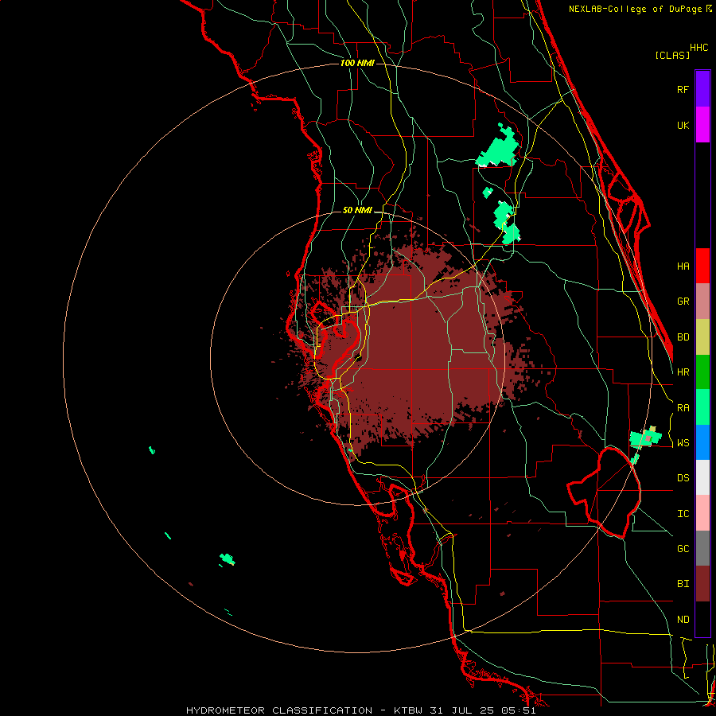Click the purple RF legend color swatch

point(702,89)
